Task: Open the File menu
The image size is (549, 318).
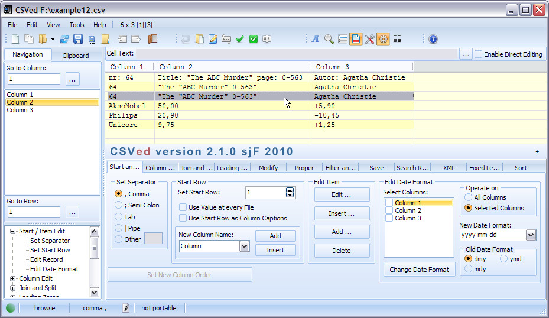Action: tap(12, 25)
